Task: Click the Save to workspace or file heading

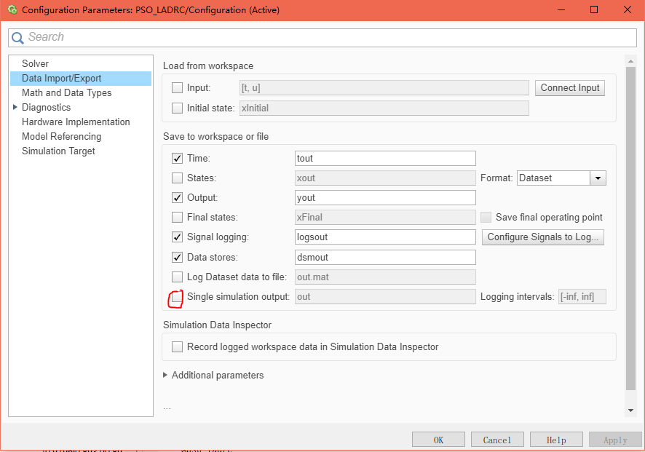Action: pyautogui.click(x=216, y=137)
